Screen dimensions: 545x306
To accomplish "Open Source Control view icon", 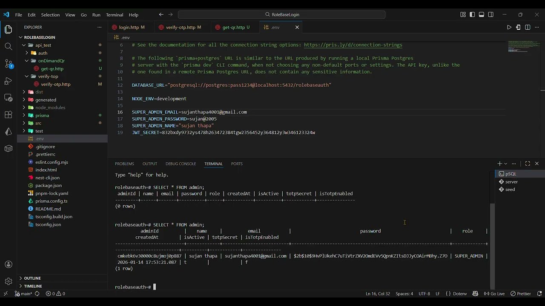I will [x=9, y=64].
